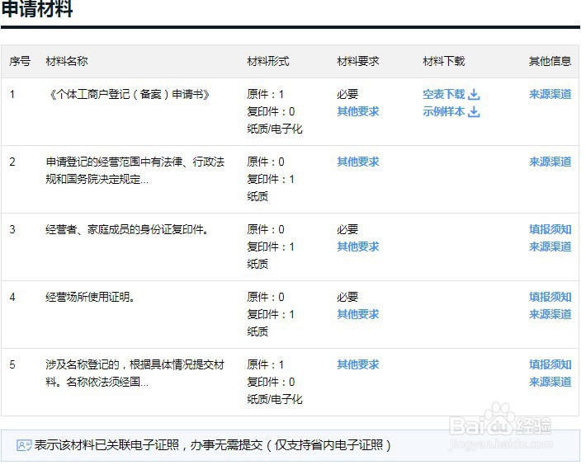Click the text 经营者、家庭成员的身份证复印件。
The height and width of the screenshot is (465, 586).
[127, 229]
